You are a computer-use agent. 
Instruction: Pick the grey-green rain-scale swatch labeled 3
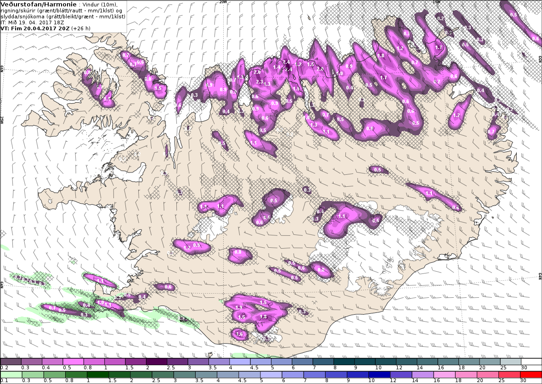(x=184, y=375)
